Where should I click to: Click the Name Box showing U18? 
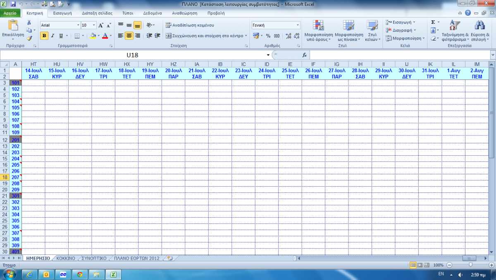132,55
